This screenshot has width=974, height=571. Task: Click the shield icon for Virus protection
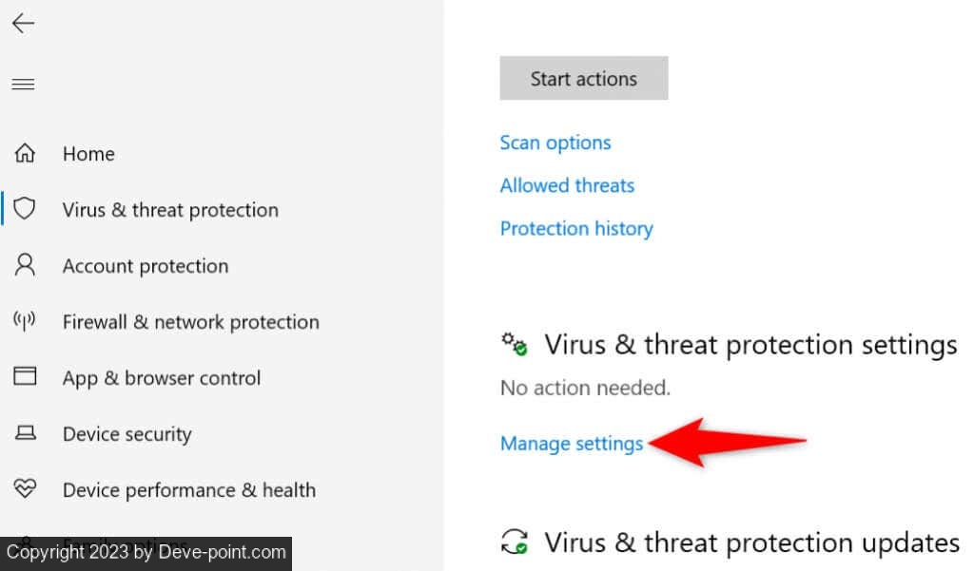[x=25, y=209]
